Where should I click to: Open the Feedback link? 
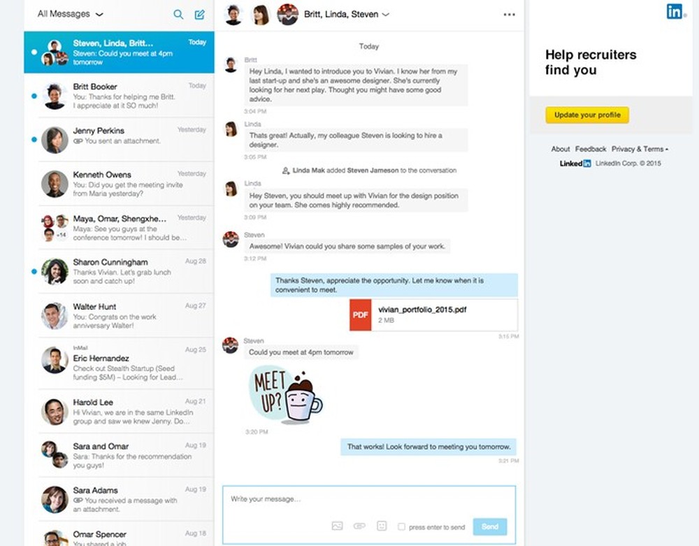pos(591,149)
